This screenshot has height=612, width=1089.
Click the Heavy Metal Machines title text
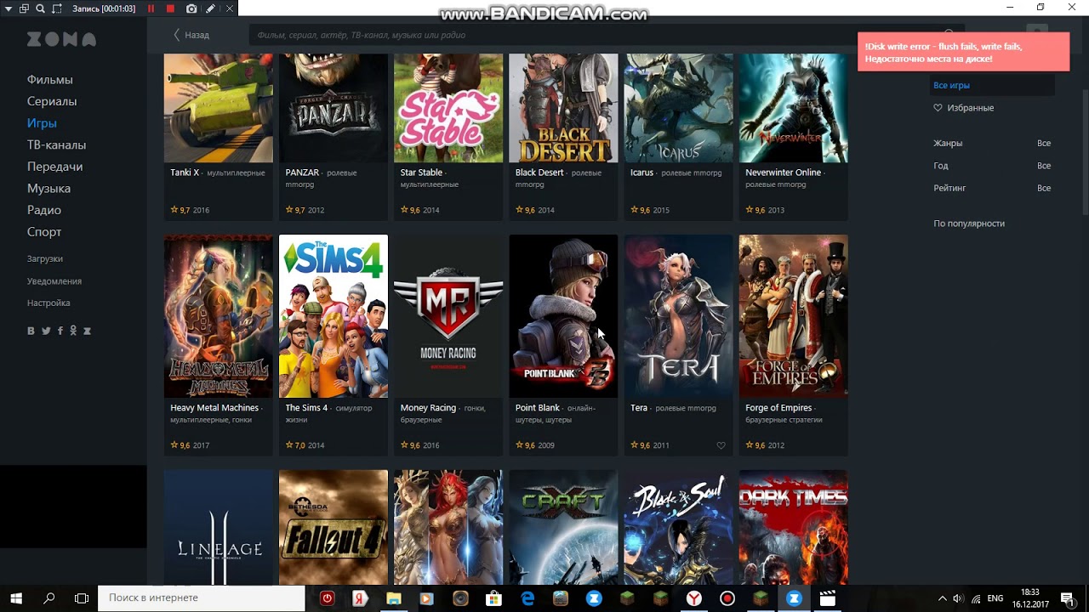(x=214, y=408)
